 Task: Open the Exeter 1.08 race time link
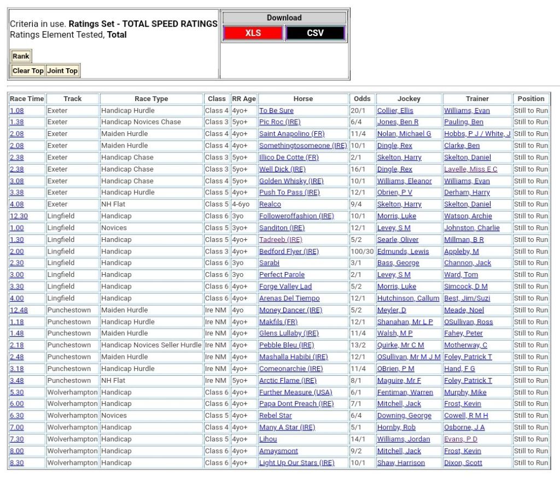click(x=17, y=111)
